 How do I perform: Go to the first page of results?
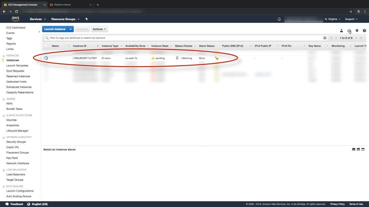click(x=332, y=38)
